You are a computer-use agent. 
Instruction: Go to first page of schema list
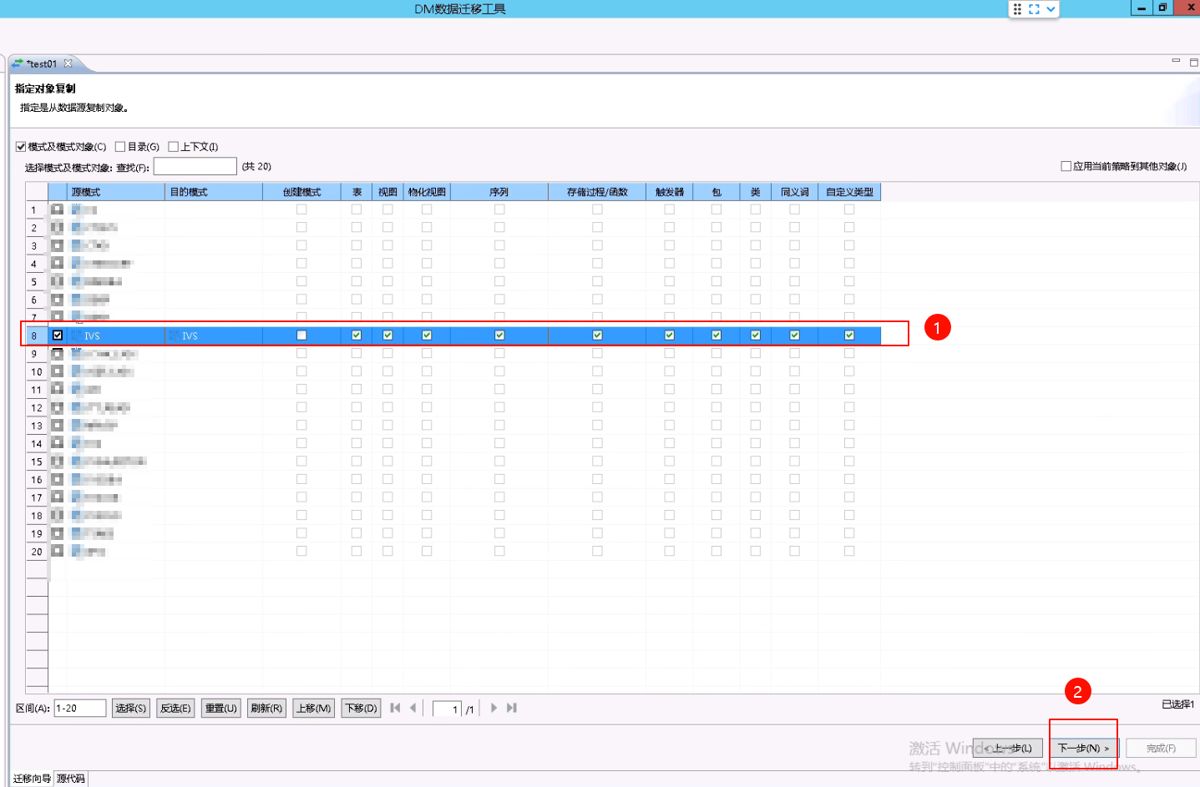click(396, 708)
